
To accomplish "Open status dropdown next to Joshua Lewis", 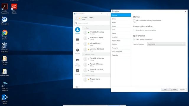I will coord(81,18).
